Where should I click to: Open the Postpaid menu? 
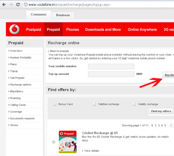tap(34, 29)
